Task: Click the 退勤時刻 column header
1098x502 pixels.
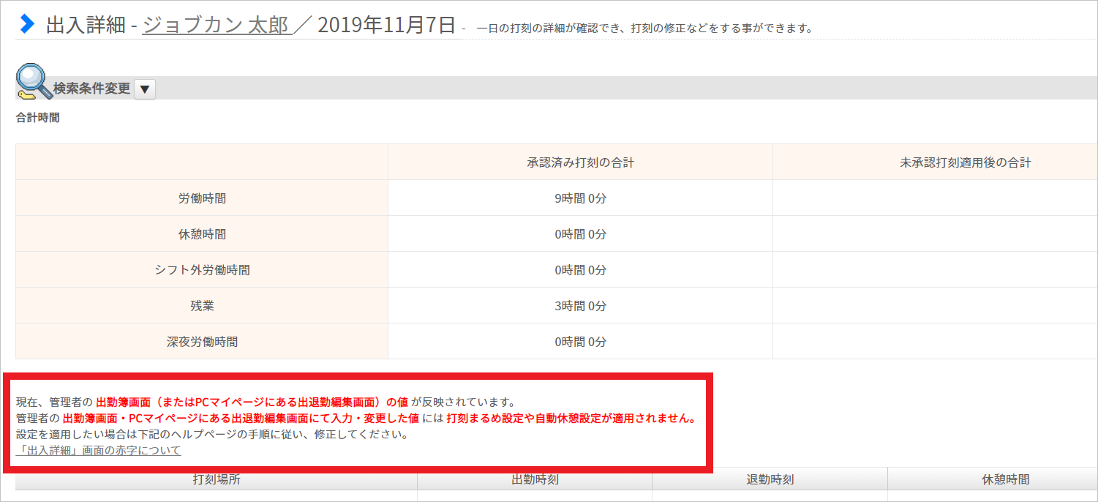Action: 770,480
